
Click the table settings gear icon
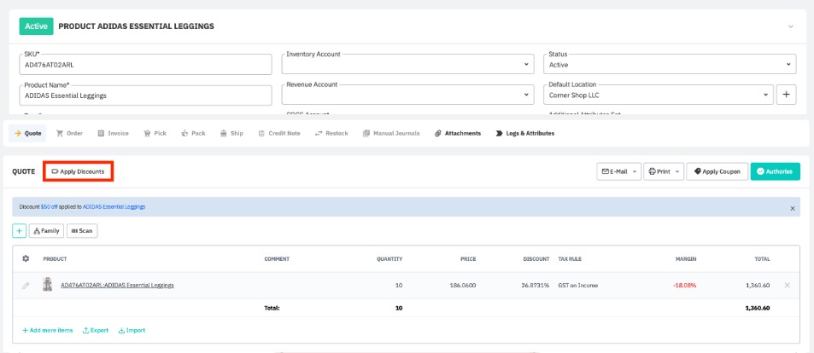(x=26, y=258)
